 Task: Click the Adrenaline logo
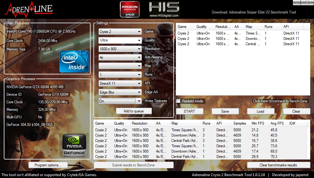(x=29, y=9)
